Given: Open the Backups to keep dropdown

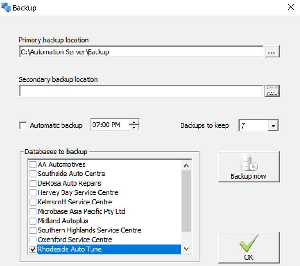Looking at the screenshot, I should 273,125.
